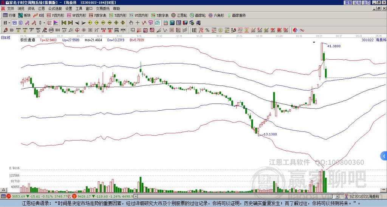
Task: Open the 六角形 hexagon tool
Action: click(216, 15)
